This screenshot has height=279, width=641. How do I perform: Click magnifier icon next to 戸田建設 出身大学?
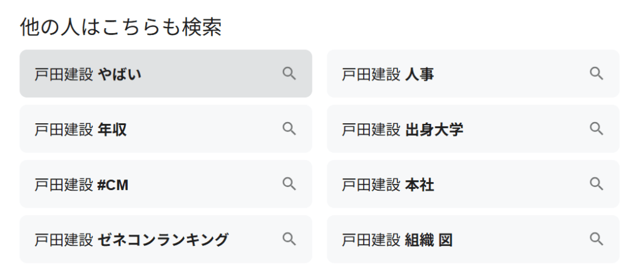click(x=596, y=129)
